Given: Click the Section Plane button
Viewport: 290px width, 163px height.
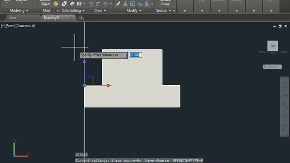Looking at the screenshot, I should (165, 3).
